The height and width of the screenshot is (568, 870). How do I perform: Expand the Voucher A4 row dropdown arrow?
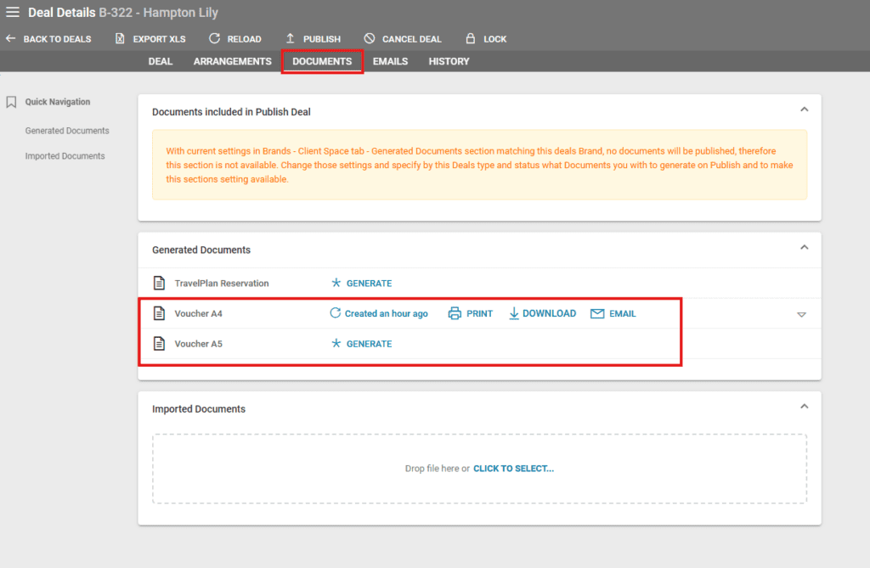[800, 315]
